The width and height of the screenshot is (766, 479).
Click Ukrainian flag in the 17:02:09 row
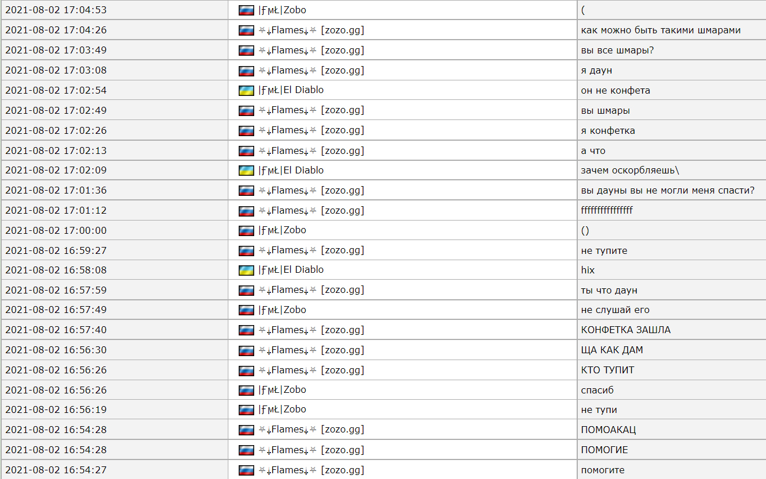pos(246,170)
